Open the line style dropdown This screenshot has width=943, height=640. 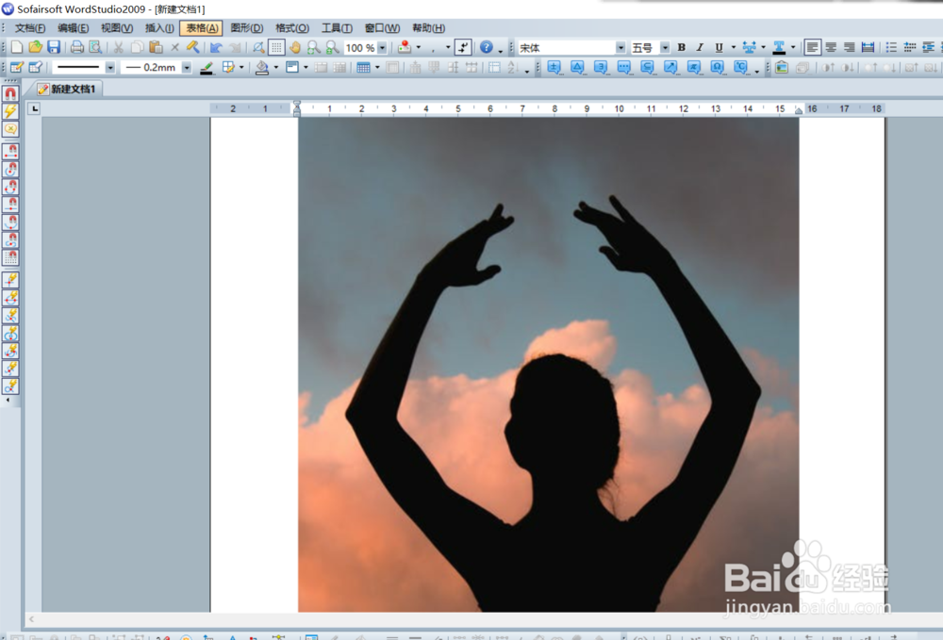[x=110, y=68]
